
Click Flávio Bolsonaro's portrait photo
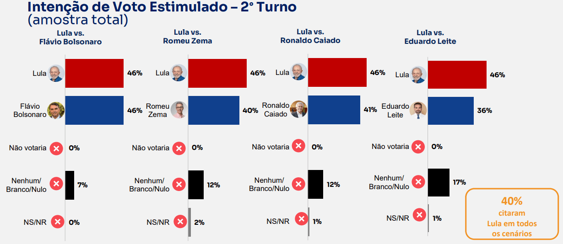pos(56,110)
